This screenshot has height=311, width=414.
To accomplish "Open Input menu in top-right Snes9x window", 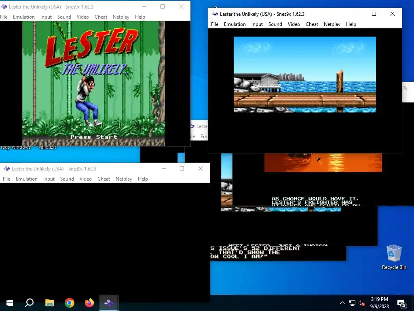I will click(257, 24).
